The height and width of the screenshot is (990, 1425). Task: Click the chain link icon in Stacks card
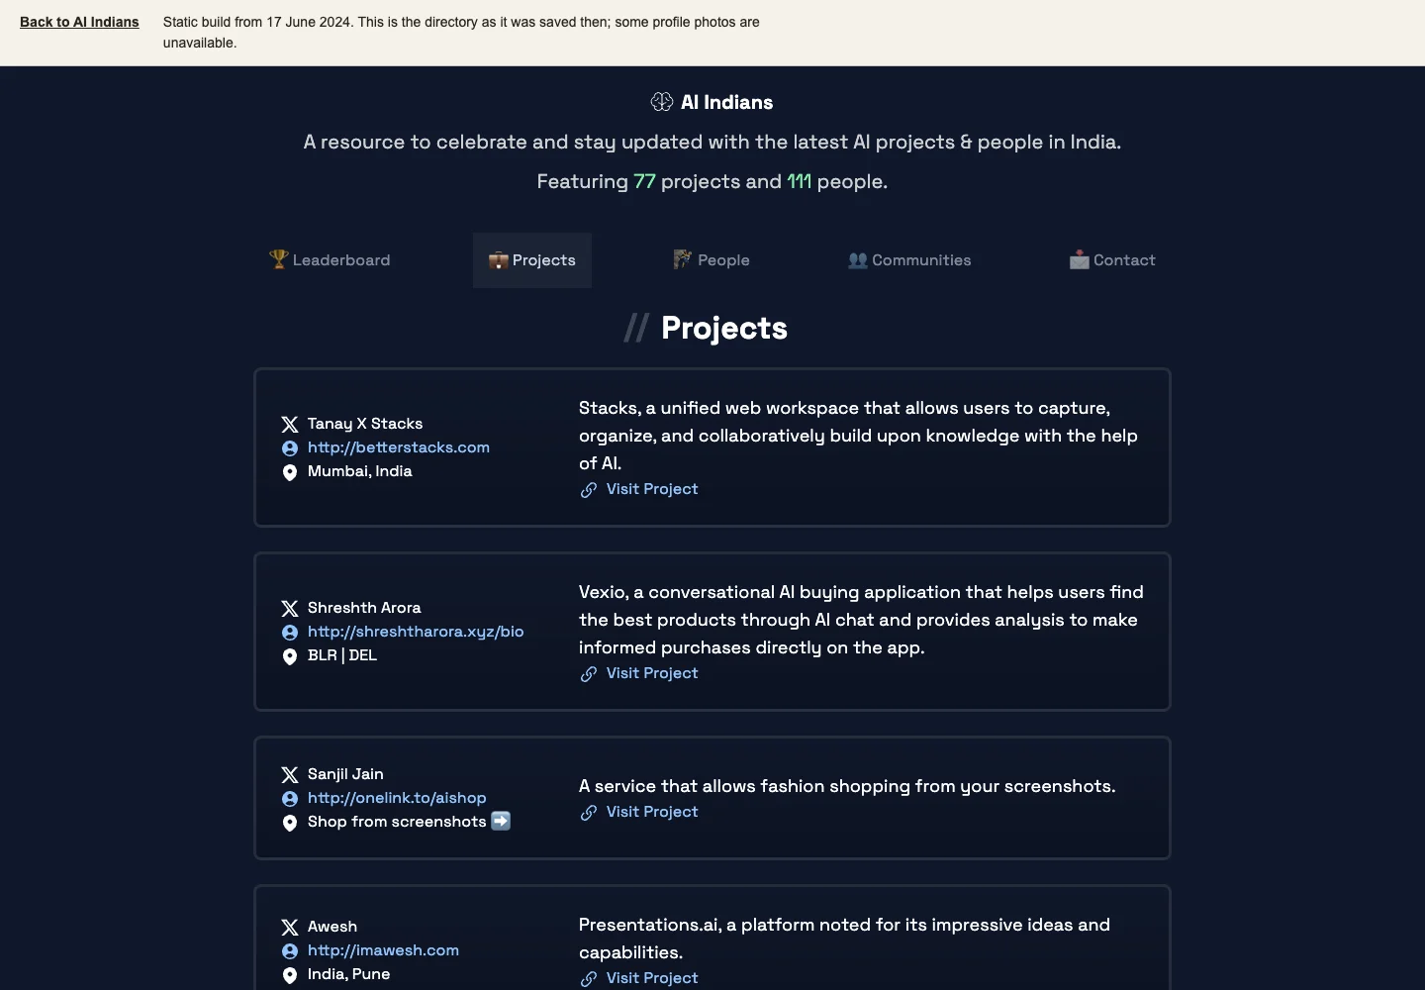[x=589, y=490]
